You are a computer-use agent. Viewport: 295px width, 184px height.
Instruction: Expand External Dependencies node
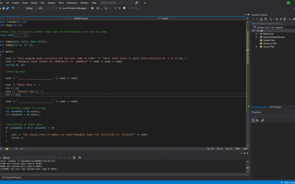point(256,37)
